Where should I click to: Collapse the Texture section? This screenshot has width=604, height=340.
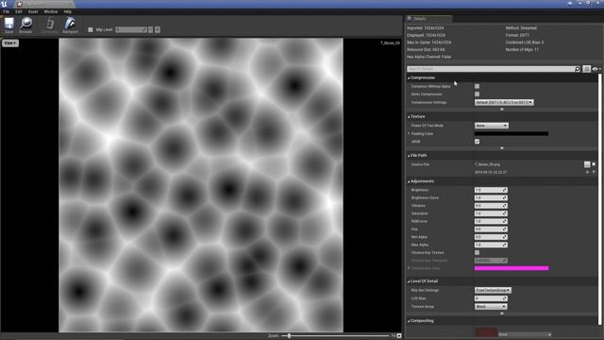coord(409,116)
